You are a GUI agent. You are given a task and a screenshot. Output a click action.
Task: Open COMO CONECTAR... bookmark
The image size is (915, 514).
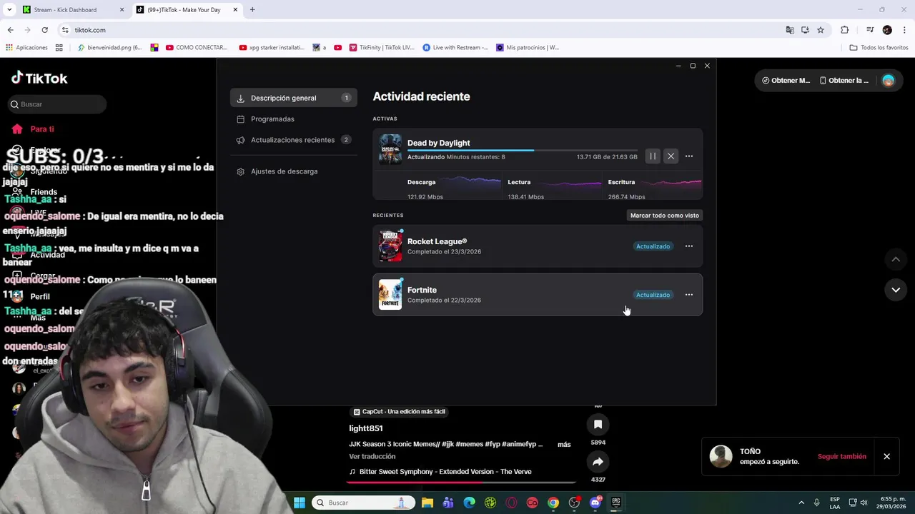click(x=197, y=48)
